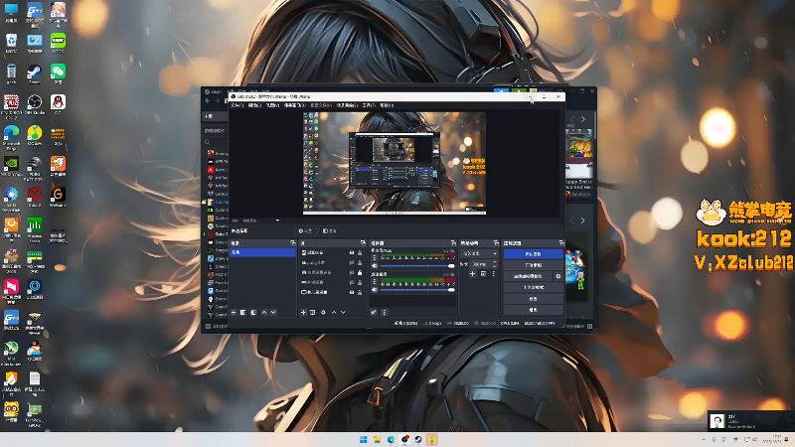Open options dots for lower mixer channel
The height and width of the screenshot is (447, 795).
point(375,281)
